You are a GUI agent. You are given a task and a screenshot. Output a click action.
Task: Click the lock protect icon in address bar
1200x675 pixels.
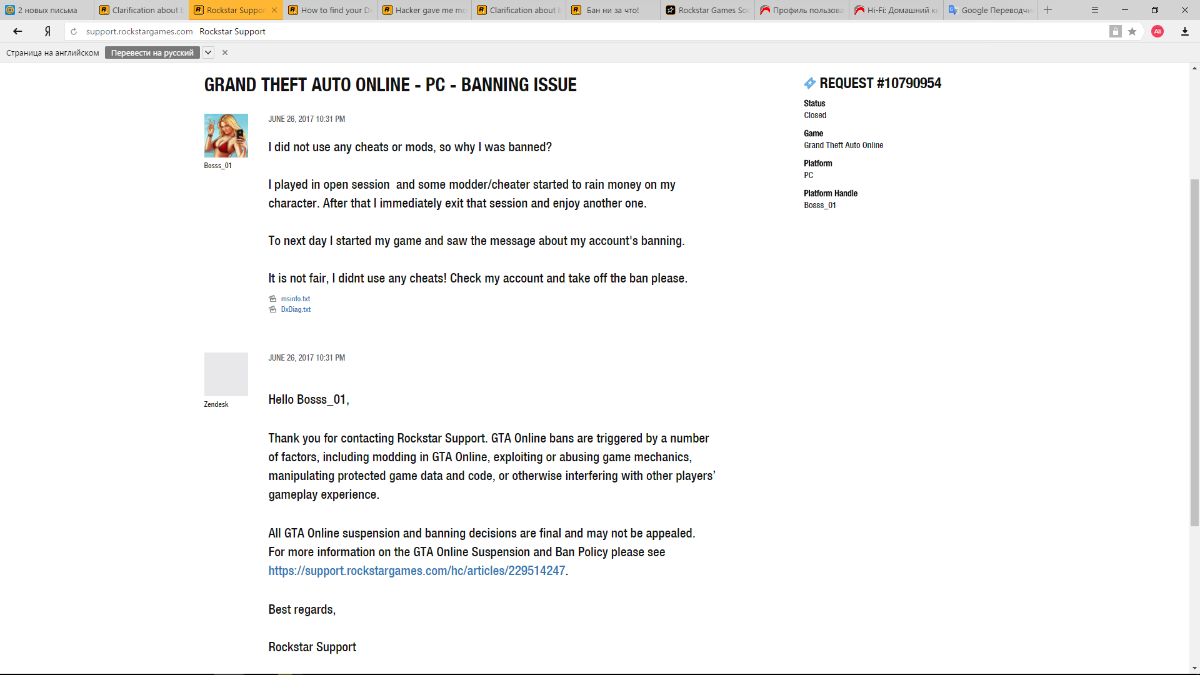[x=1115, y=31]
